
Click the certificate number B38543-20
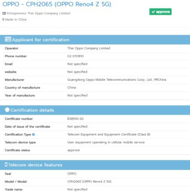pyautogui.click(x=75, y=119)
